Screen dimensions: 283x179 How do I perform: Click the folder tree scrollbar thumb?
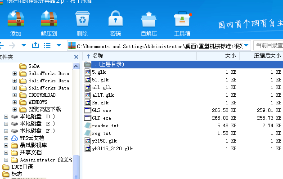(76, 167)
